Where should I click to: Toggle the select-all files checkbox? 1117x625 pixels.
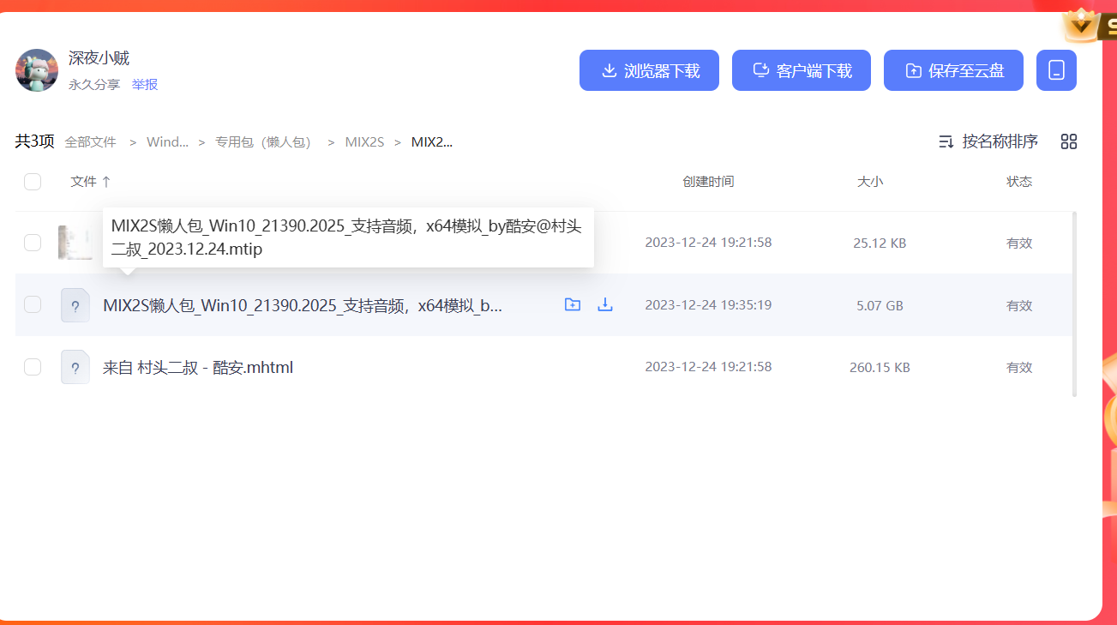(33, 182)
